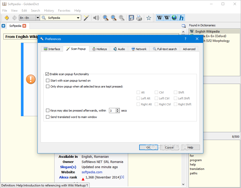Add to favorites with the star icon
The width and height of the screenshot is (241, 188).
[x=149, y=18]
